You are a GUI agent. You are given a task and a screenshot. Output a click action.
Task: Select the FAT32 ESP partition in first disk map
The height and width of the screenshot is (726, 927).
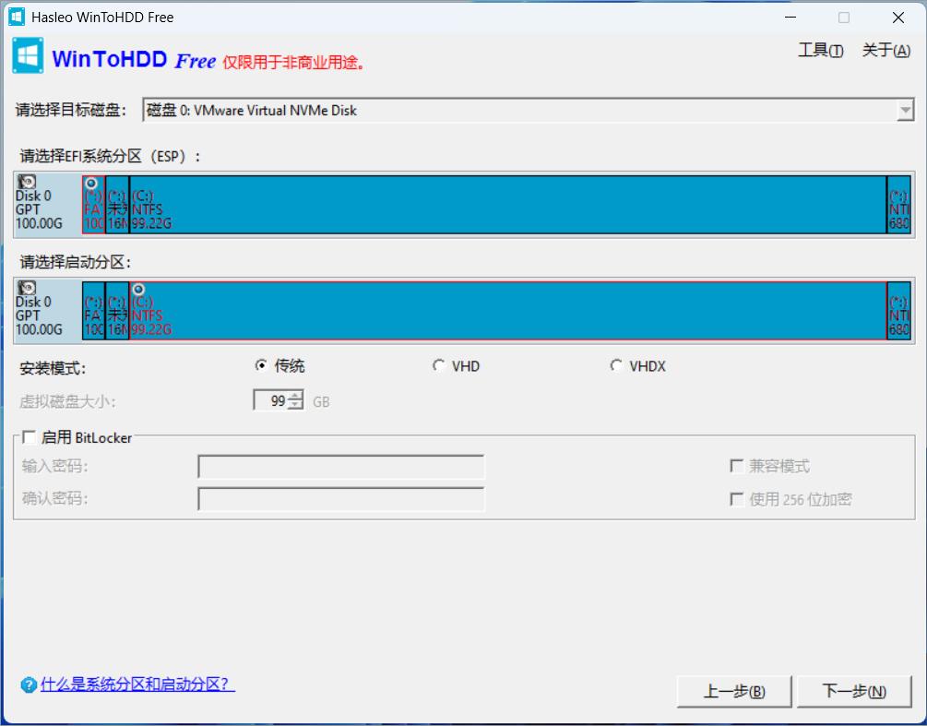94,212
